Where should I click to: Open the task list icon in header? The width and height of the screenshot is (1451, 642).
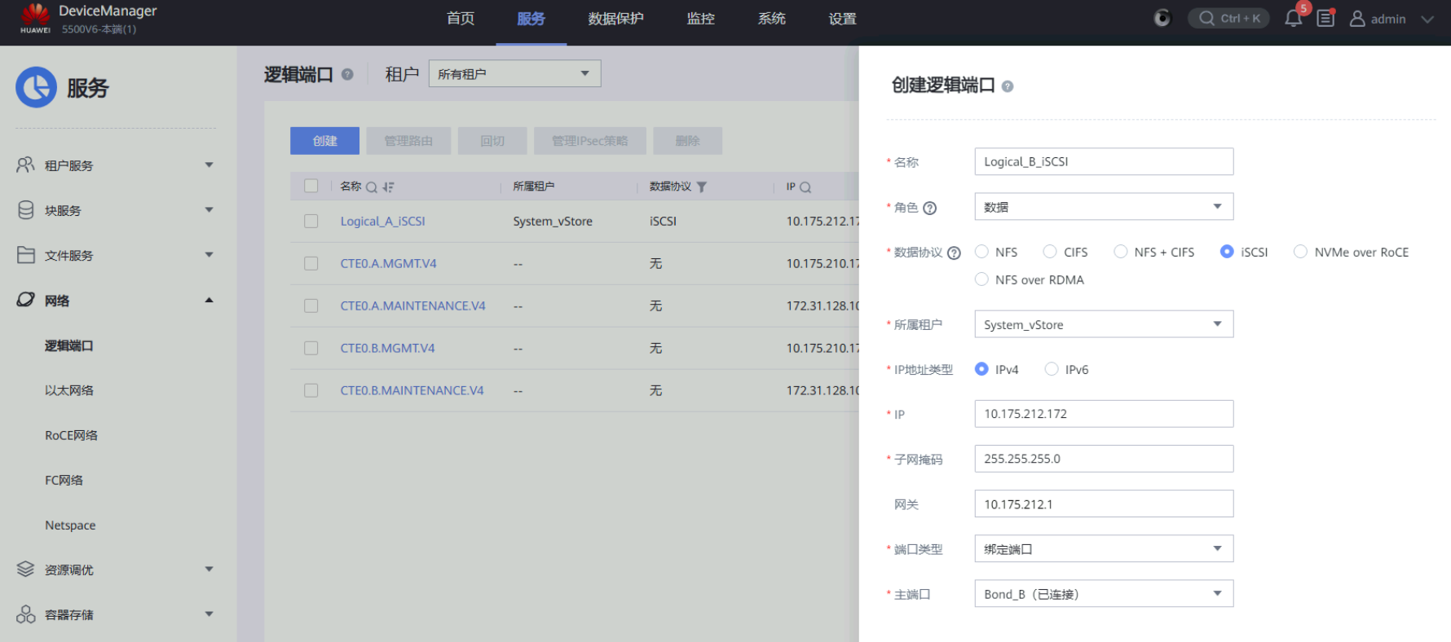[x=1325, y=19]
